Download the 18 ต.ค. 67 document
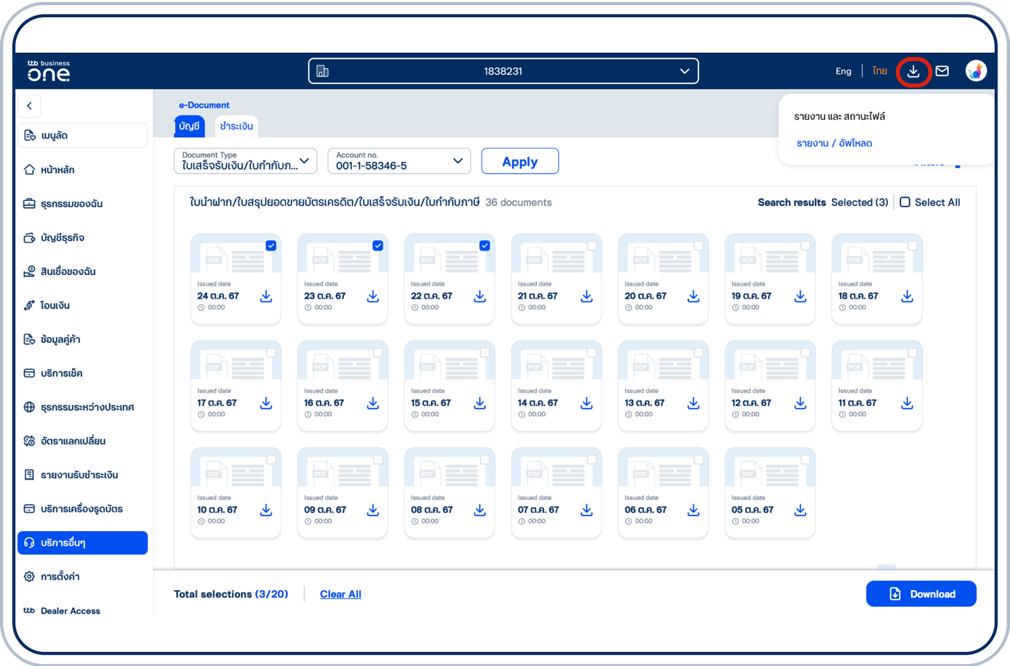The image size is (1010, 666). tap(906, 297)
